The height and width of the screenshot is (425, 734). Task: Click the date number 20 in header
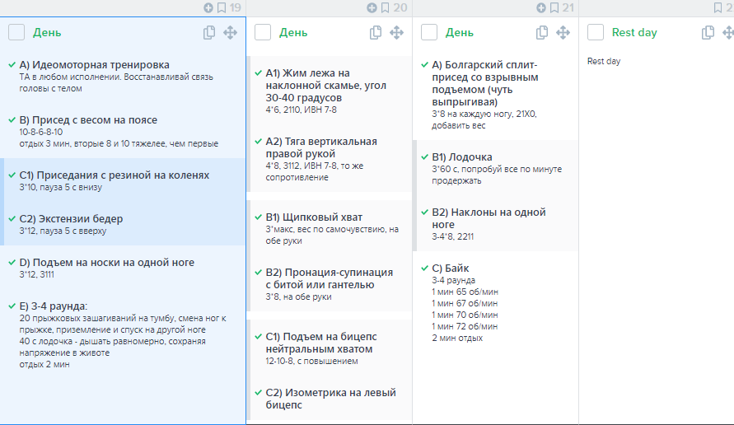(x=400, y=7)
